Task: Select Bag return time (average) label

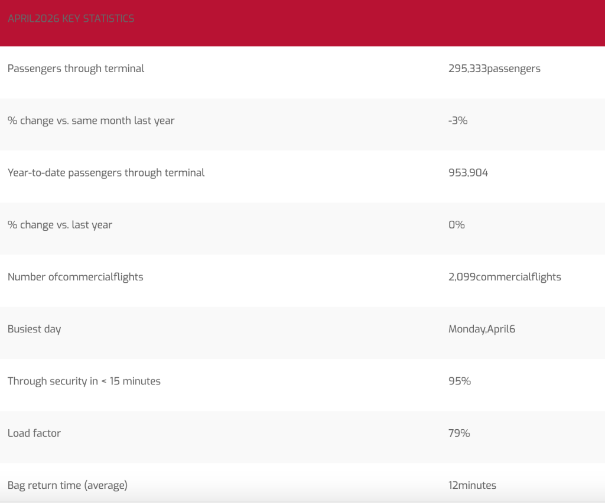Action: point(67,485)
